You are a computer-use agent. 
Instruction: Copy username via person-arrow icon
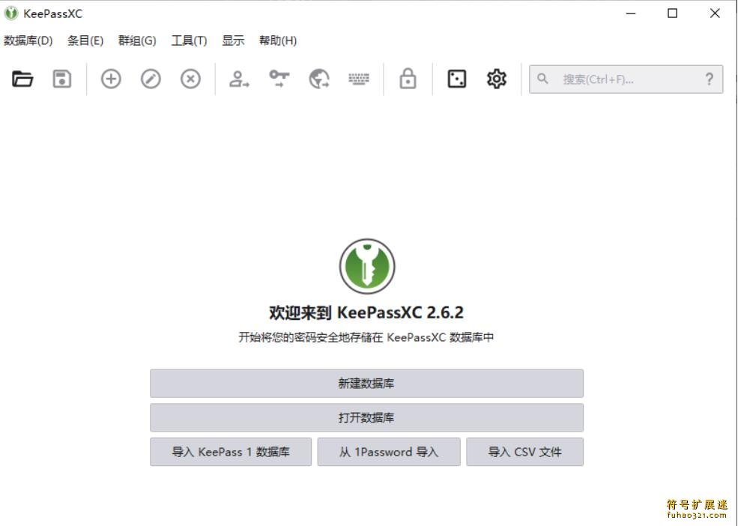click(x=239, y=79)
